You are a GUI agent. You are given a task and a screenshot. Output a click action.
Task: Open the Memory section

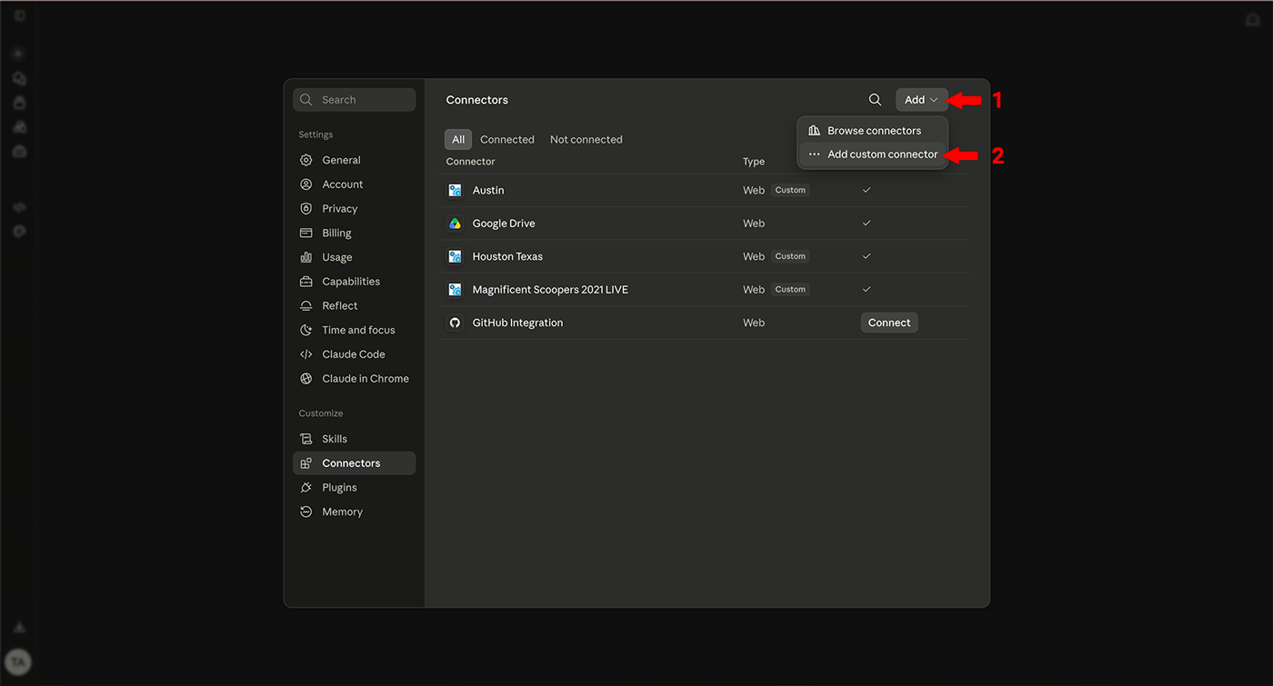click(354, 512)
